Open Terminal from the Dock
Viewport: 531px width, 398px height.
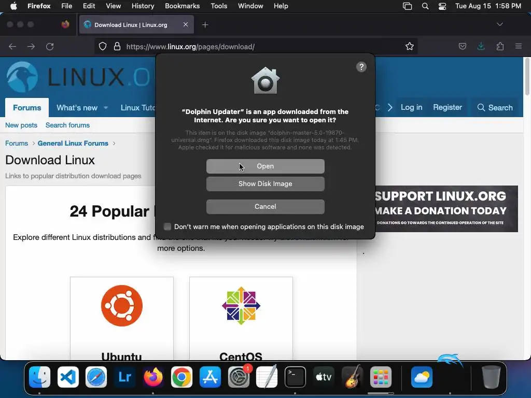[x=295, y=377]
